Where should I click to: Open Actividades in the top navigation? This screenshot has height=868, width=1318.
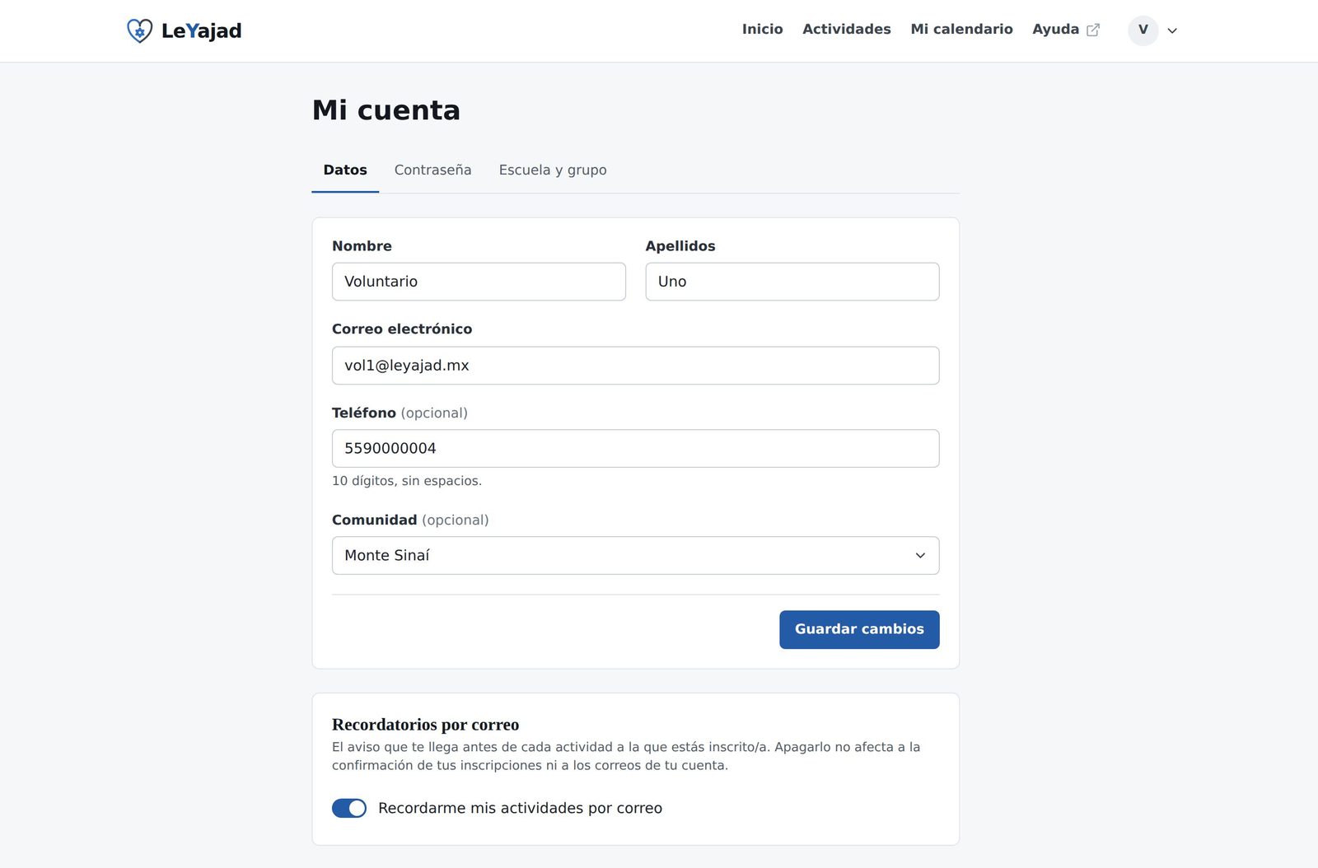pos(846,30)
